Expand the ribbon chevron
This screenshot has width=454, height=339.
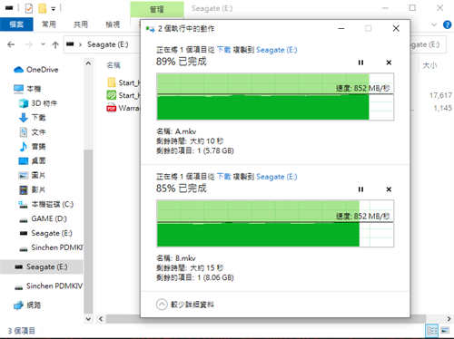pyautogui.click(x=434, y=24)
